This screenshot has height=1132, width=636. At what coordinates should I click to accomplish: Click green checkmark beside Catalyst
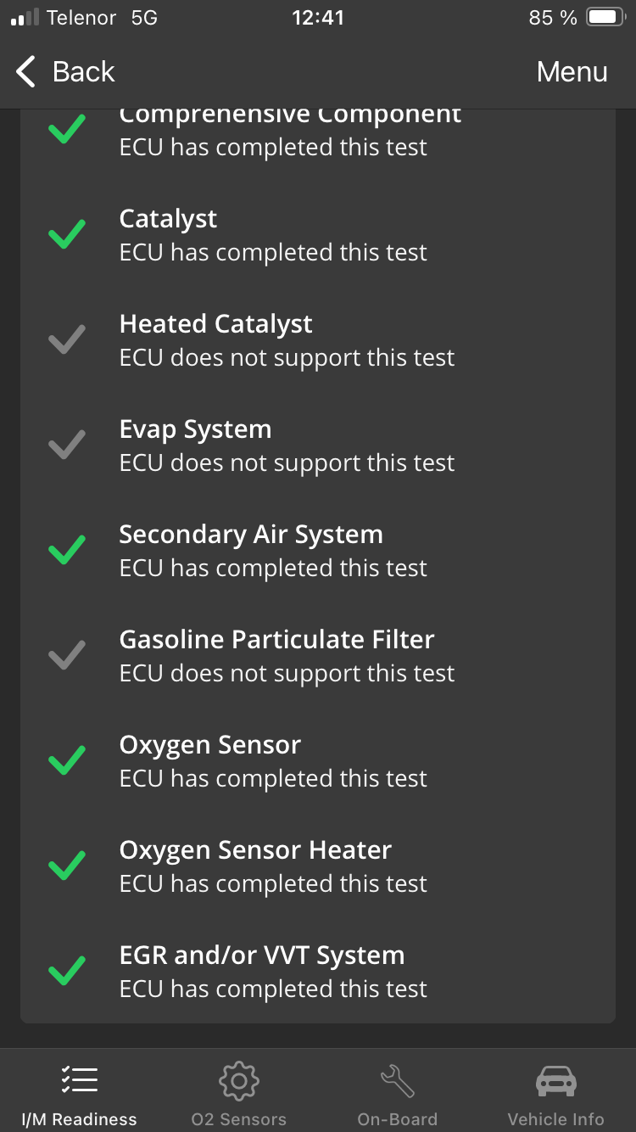click(x=67, y=234)
